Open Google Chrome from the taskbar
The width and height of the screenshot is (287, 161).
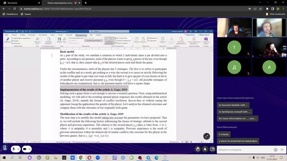pos(81,157)
